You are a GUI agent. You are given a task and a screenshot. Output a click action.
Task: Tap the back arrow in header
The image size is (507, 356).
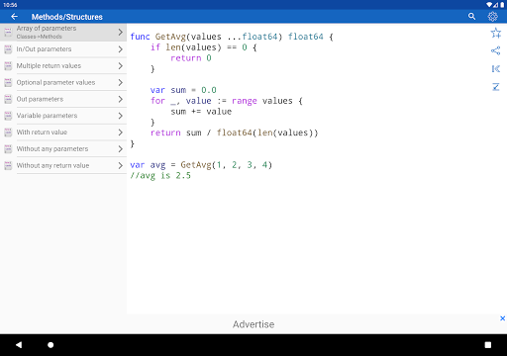click(x=14, y=17)
